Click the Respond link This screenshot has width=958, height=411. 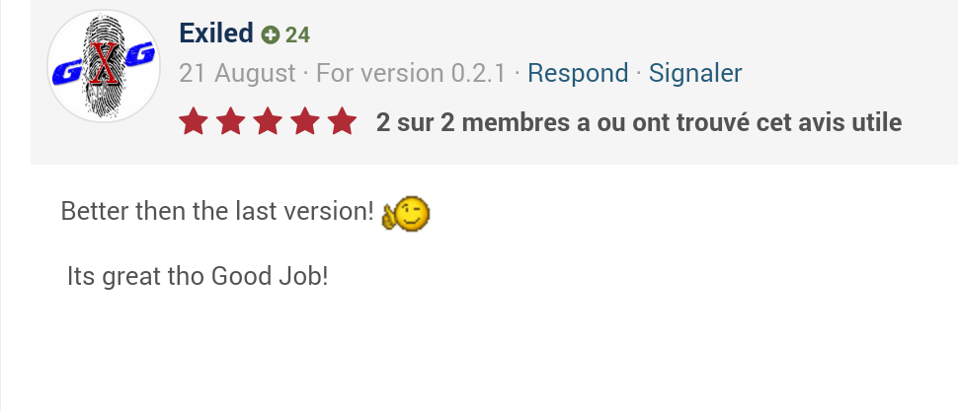(x=578, y=73)
